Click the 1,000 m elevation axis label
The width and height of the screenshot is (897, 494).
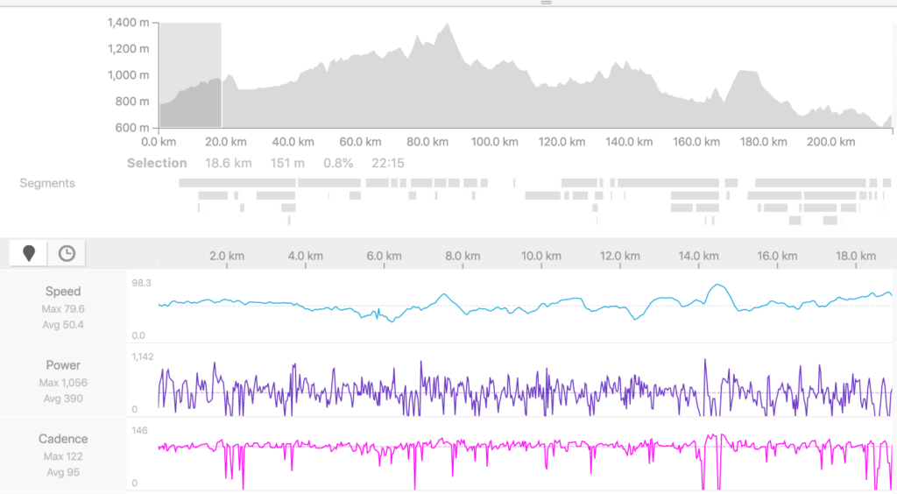[128, 75]
